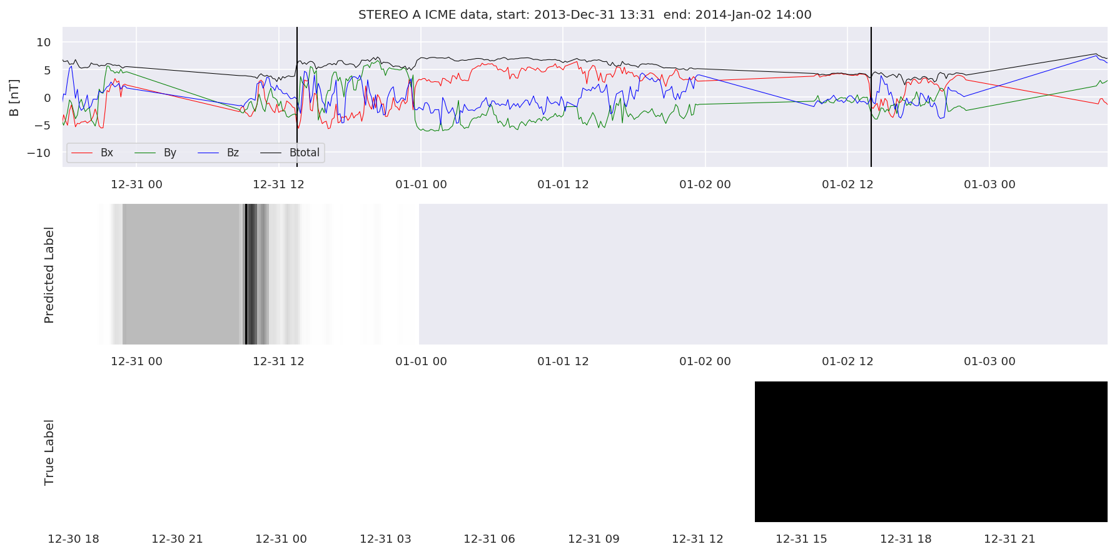Click '01-02 00' tick under the B [nT] plot

pyautogui.click(x=705, y=184)
